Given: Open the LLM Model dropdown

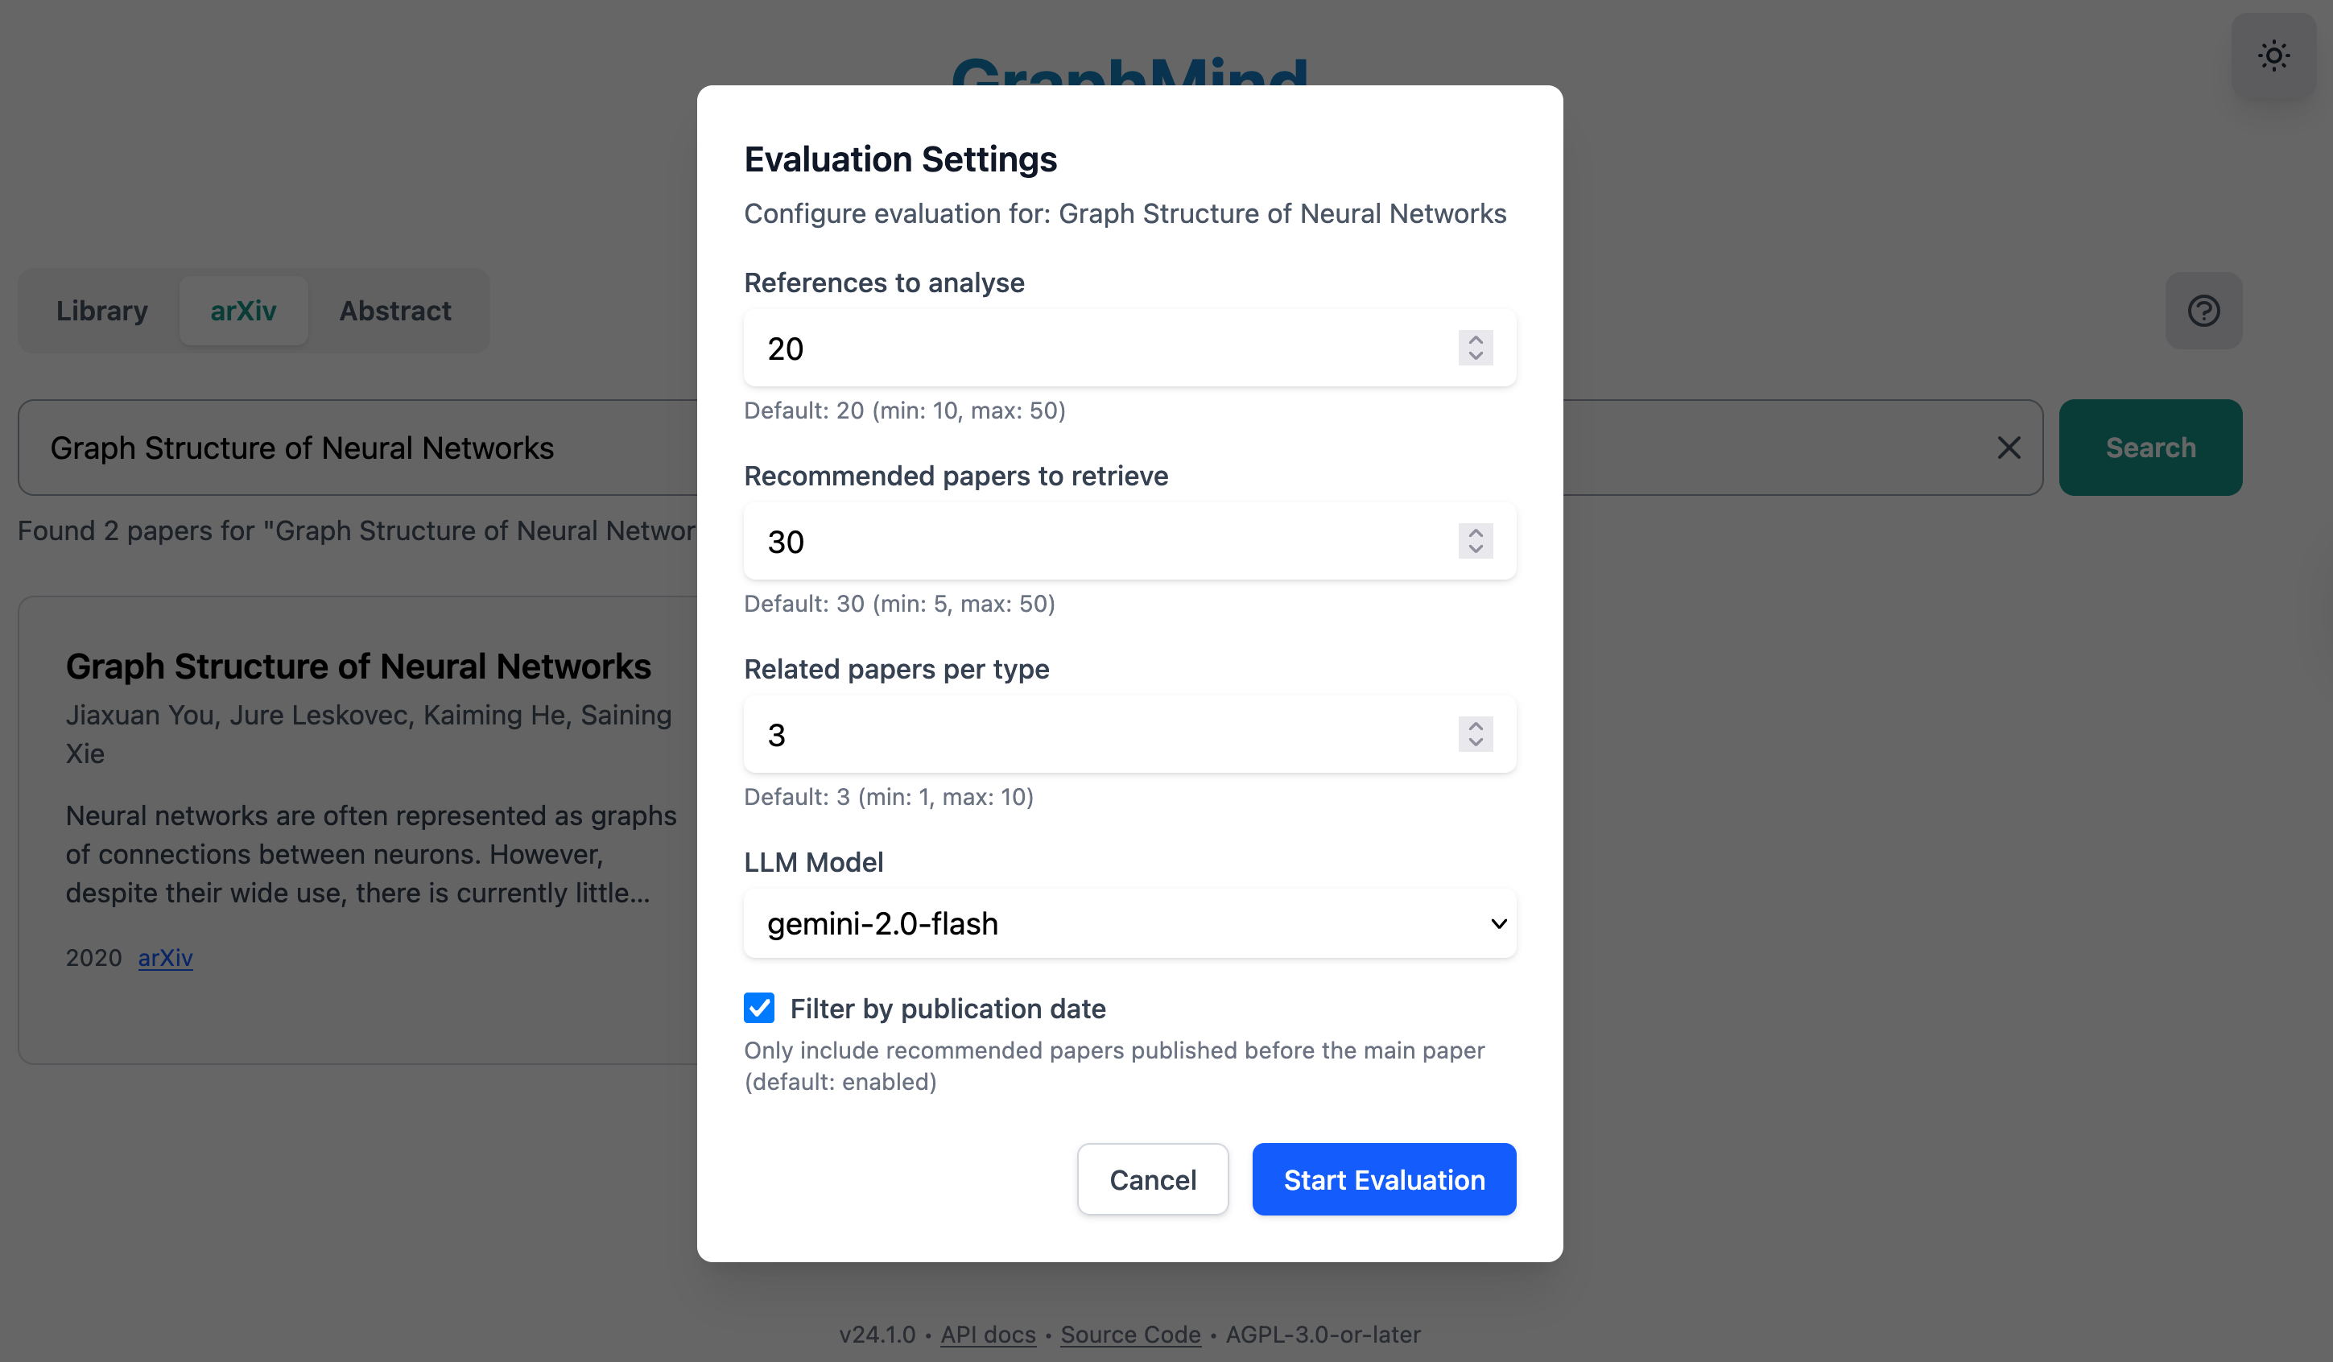Looking at the screenshot, I should tap(1129, 923).
